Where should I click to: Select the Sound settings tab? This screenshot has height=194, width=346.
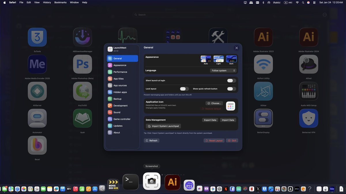click(123, 112)
